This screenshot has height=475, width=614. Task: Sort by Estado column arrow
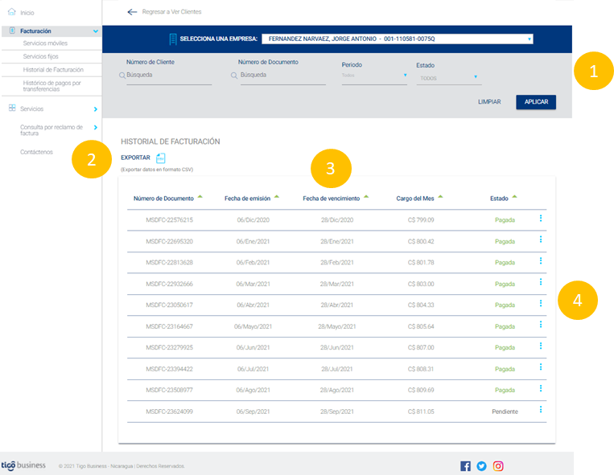point(514,197)
